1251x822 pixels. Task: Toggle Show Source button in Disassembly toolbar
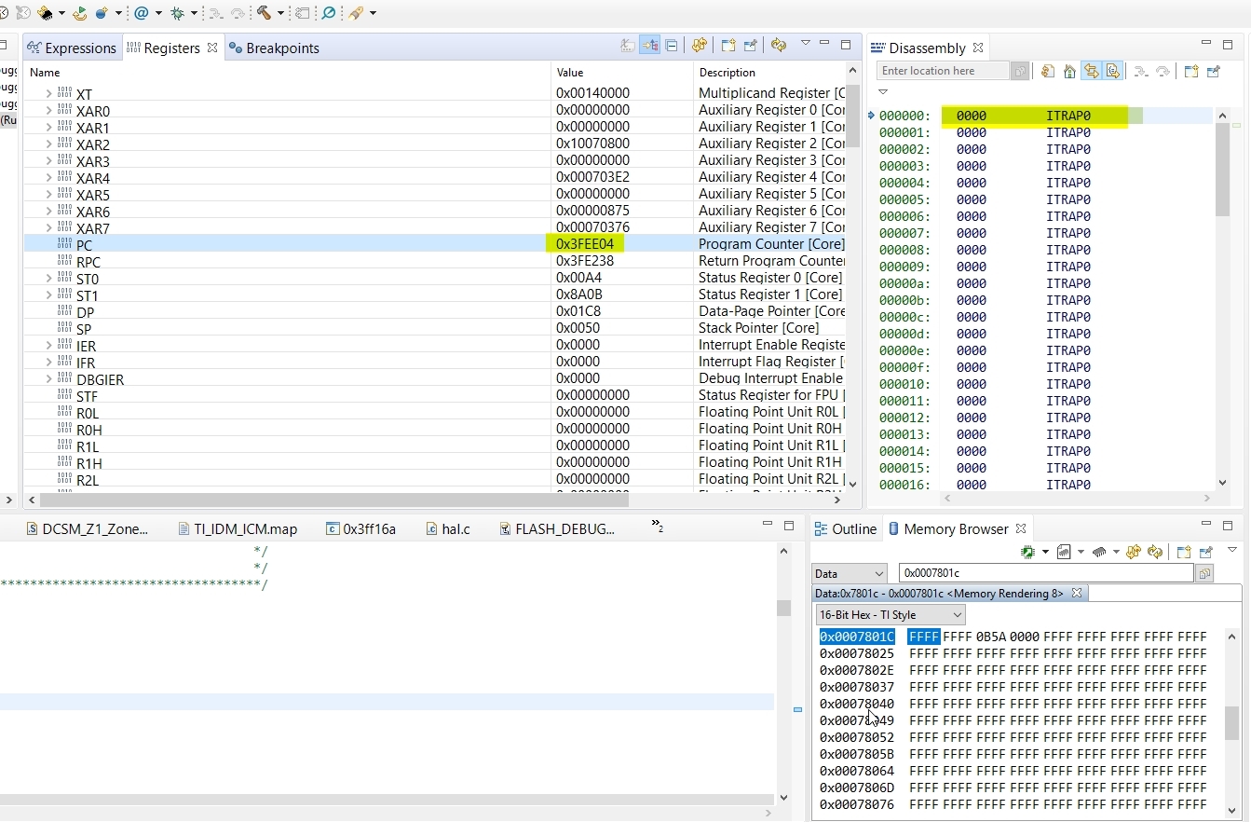(x=1112, y=71)
